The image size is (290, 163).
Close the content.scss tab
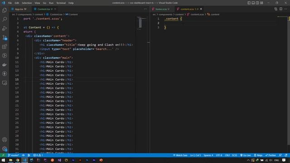pos(201,9)
